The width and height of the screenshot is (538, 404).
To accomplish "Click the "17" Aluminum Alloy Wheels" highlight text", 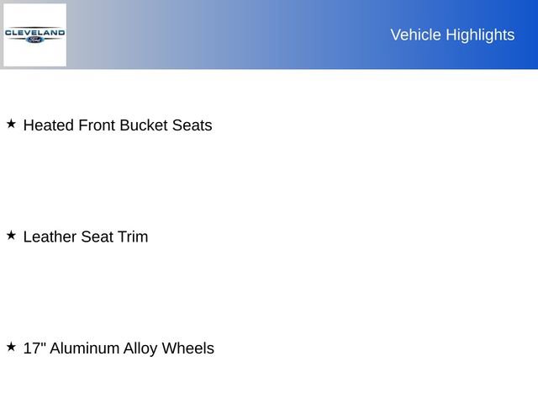I will tap(119, 348).
